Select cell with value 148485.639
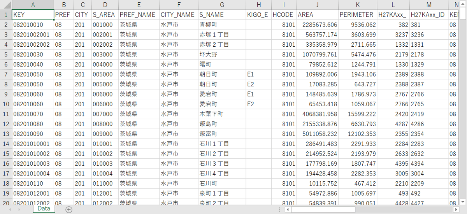 pos(317,94)
